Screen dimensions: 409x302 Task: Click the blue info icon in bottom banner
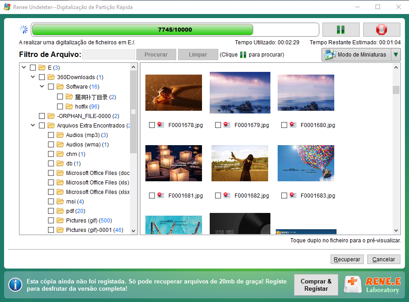(15, 285)
